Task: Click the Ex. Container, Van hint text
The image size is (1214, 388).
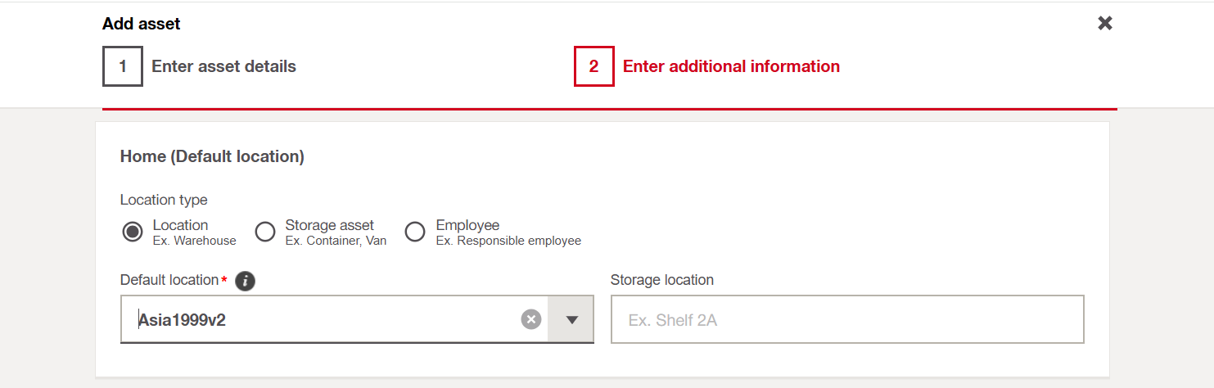Action: (x=336, y=241)
